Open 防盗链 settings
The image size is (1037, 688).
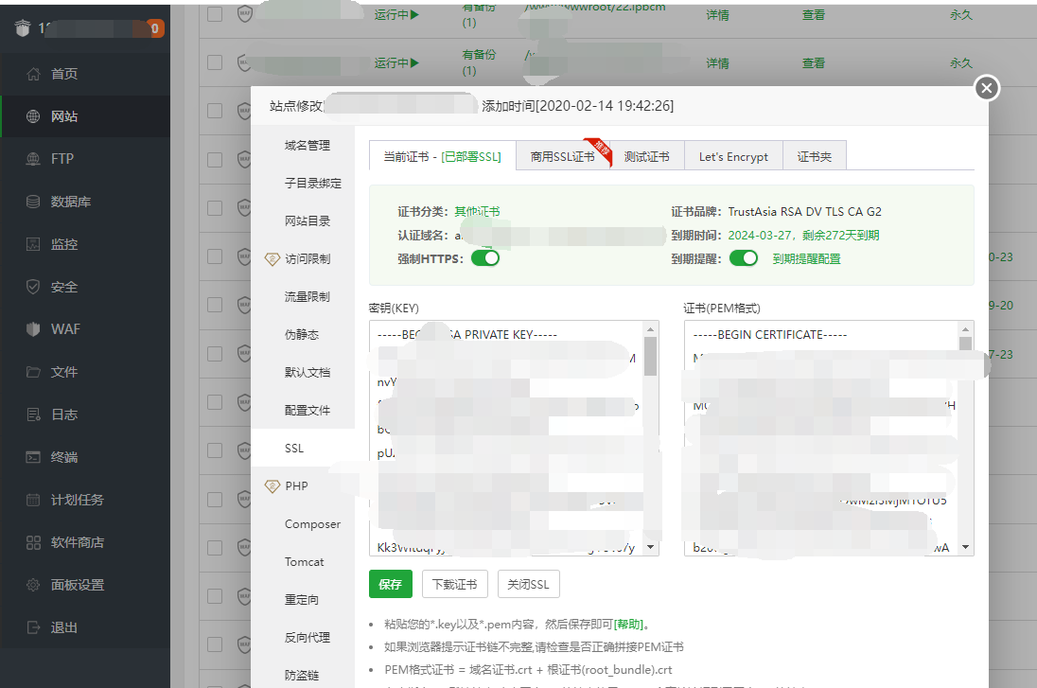[x=302, y=676]
